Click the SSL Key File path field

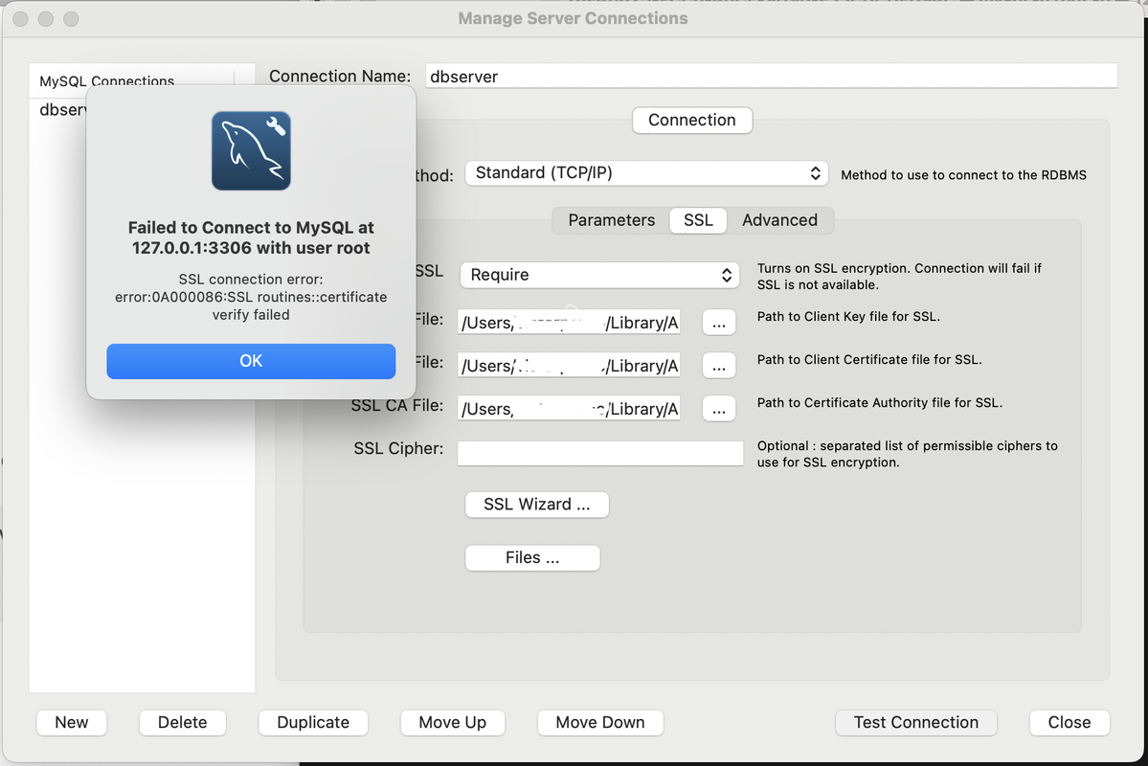[569, 323]
